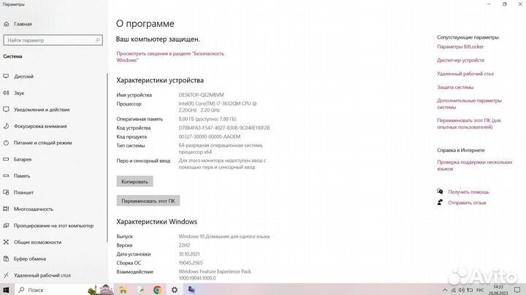Open Параметры BitLocker link
Viewport: 526px width, 295px height.
(x=460, y=47)
